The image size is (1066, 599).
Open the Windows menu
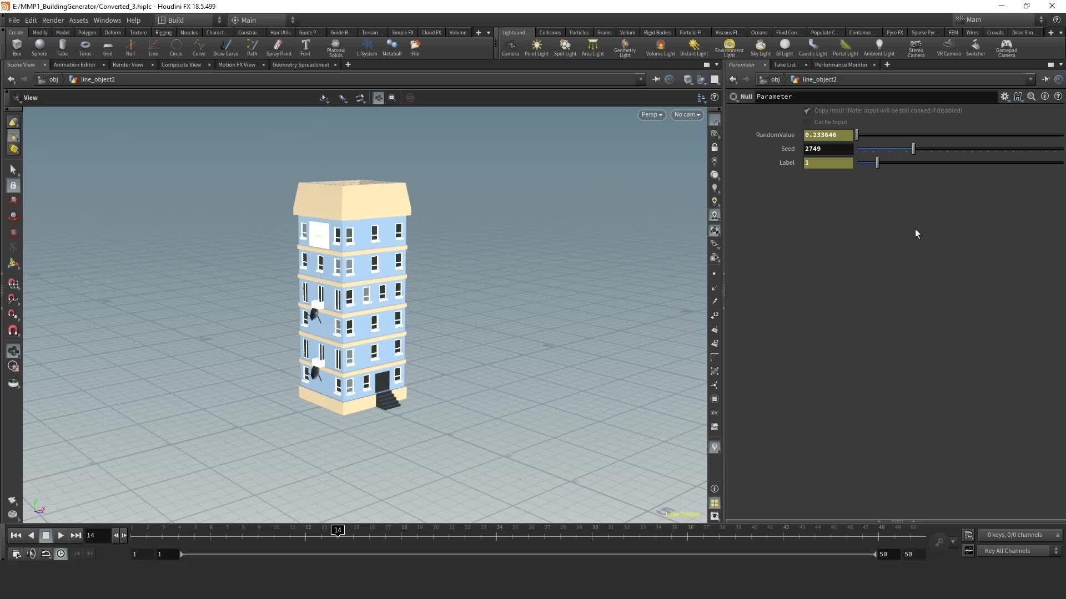pyautogui.click(x=107, y=20)
